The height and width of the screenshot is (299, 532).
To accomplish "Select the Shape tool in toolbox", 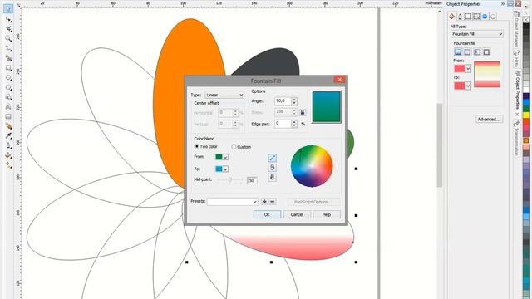I will point(8,19).
